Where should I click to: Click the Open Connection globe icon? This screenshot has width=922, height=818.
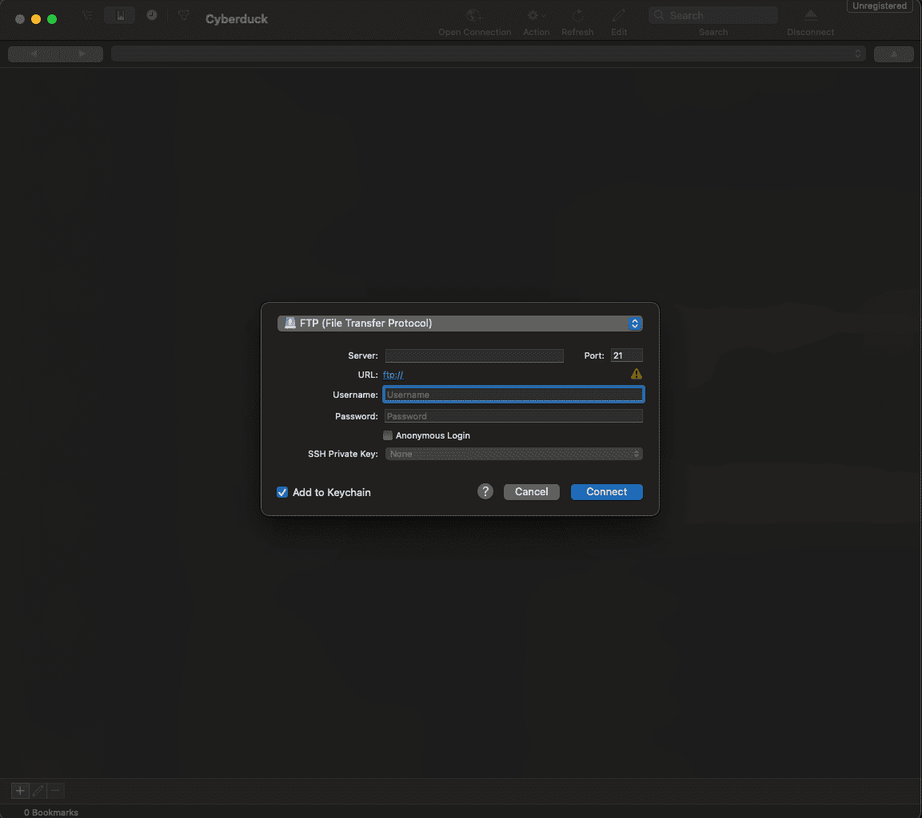point(474,16)
